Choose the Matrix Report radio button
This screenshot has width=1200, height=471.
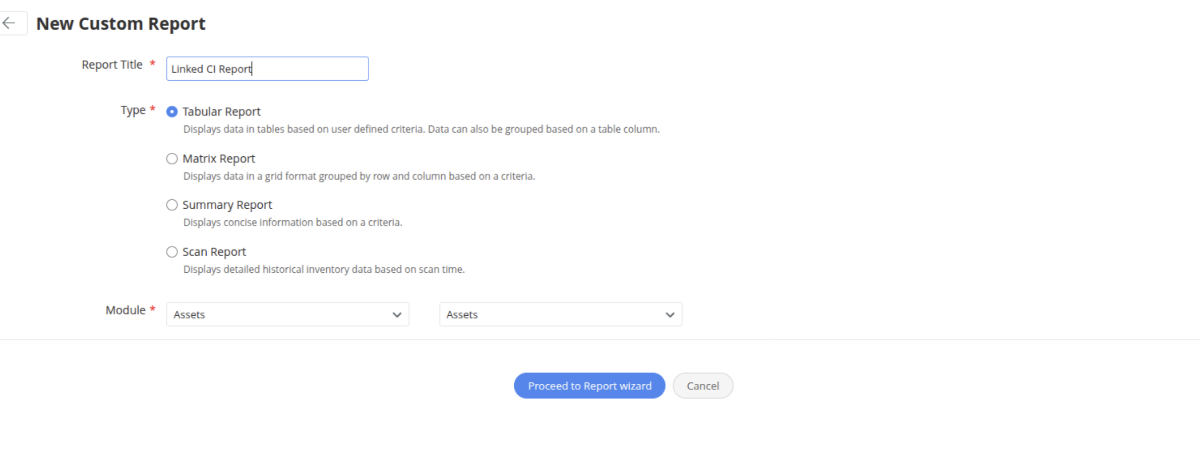(x=172, y=159)
